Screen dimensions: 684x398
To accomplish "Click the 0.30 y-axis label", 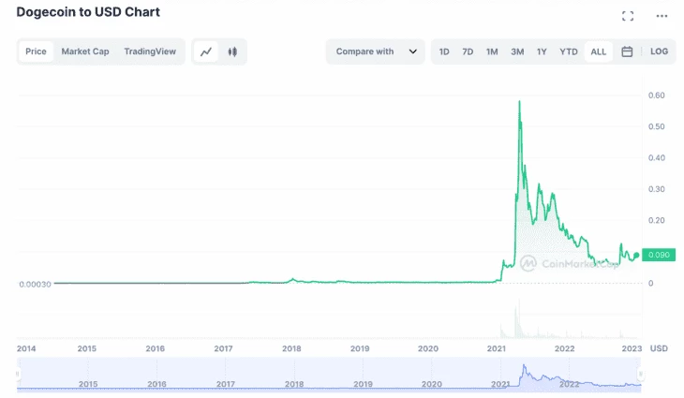I will [657, 189].
